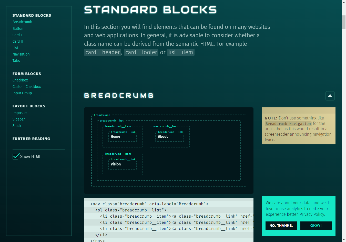
Task: Click the page's vertical scrollbar thumb
Action: click(344, 22)
